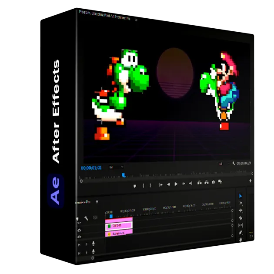This screenshot has width=274, height=274.
Task: Solo the first audio track
Action: (x=87, y=244)
